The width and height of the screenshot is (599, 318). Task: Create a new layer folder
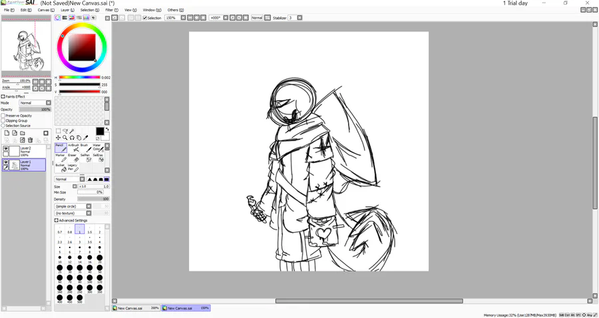[23, 133]
